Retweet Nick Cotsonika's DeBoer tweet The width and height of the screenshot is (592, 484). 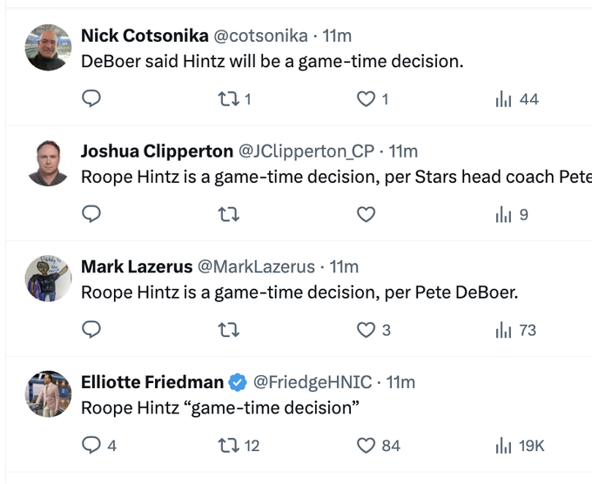click(228, 98)
